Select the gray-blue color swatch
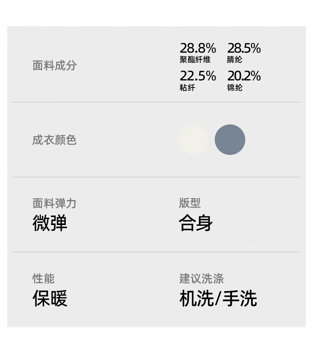The width and height of the screenshot is (313, 353). [x=230, y=139]
